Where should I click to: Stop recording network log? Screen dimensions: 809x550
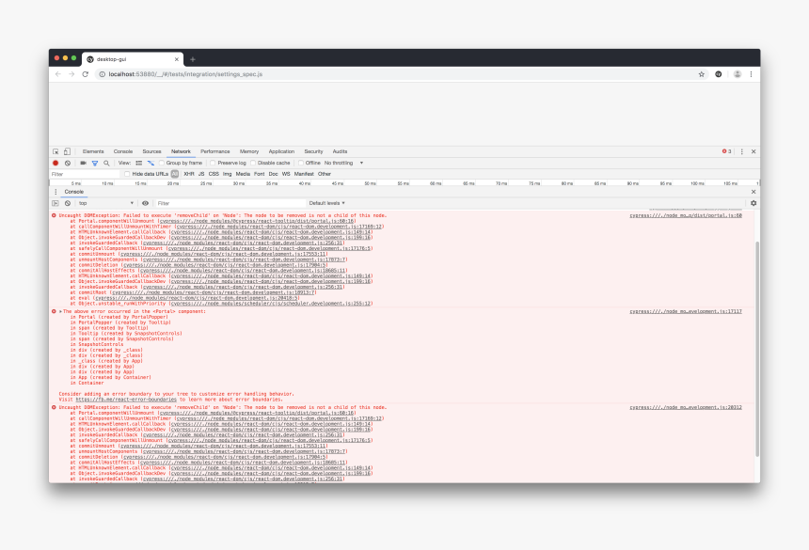55,163
